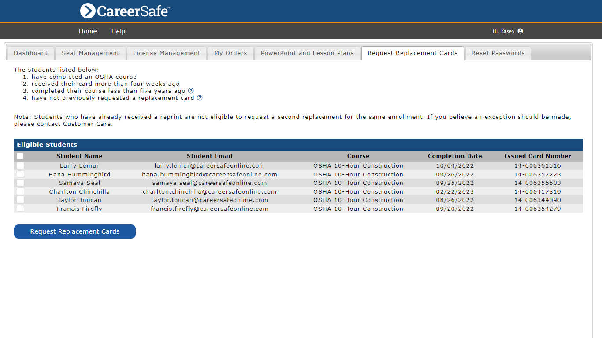Open the My Orders tab

[230, 53]
